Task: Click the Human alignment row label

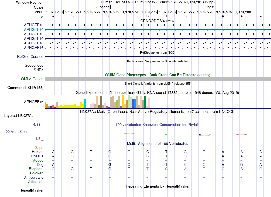Action: [37, 152]
